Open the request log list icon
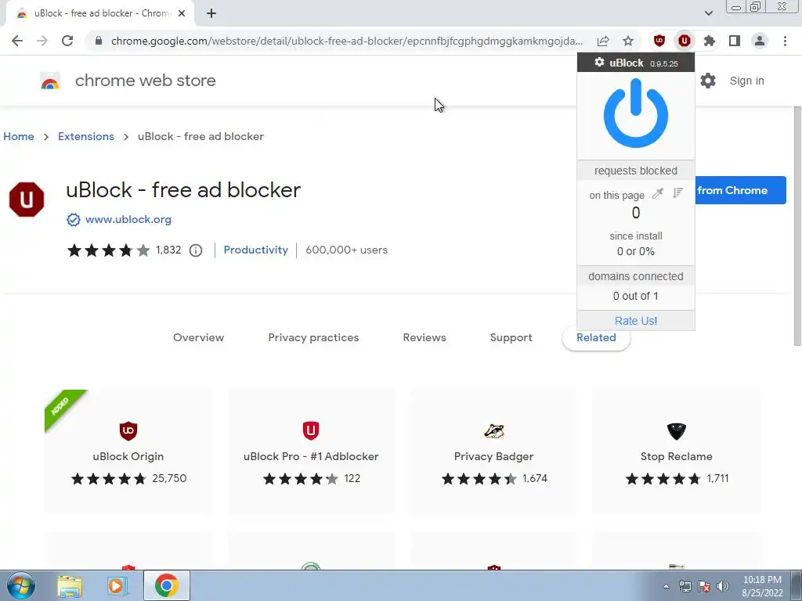The height and width of the screenshot is (601, 802). tap(677, 193)
